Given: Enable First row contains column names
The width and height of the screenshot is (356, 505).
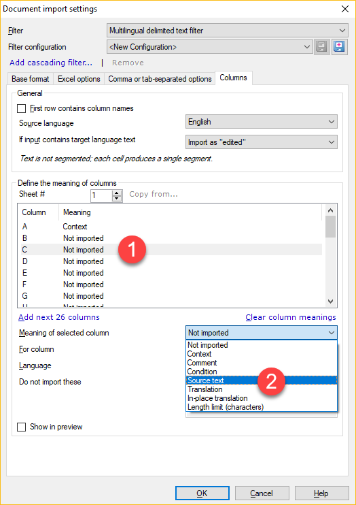Looking at the screenshot, I should pos(21,108).
